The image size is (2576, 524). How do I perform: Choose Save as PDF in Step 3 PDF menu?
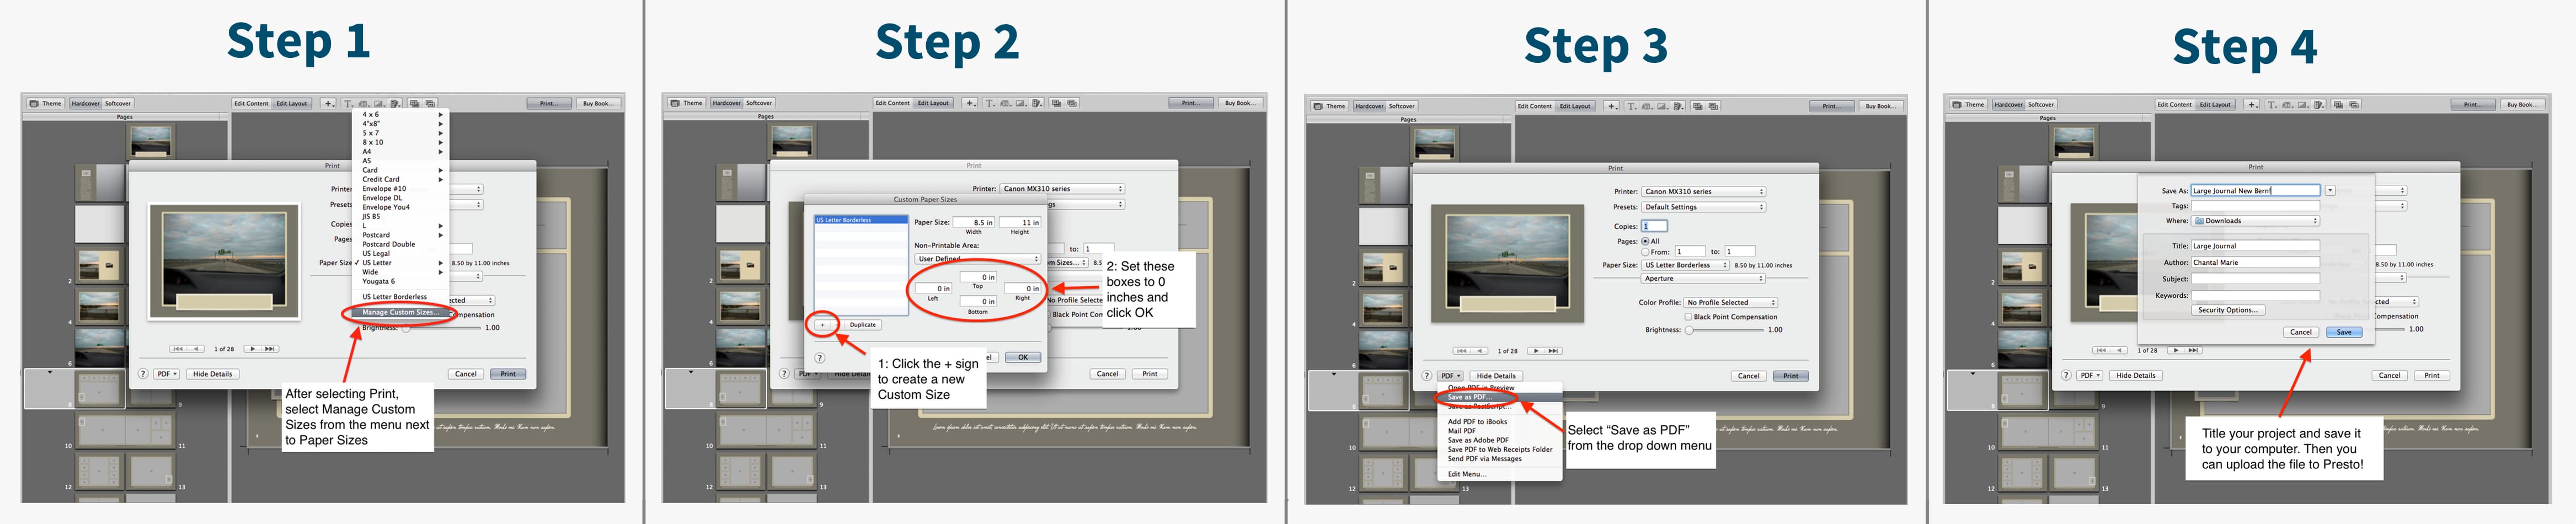[x=1499, y=397]
